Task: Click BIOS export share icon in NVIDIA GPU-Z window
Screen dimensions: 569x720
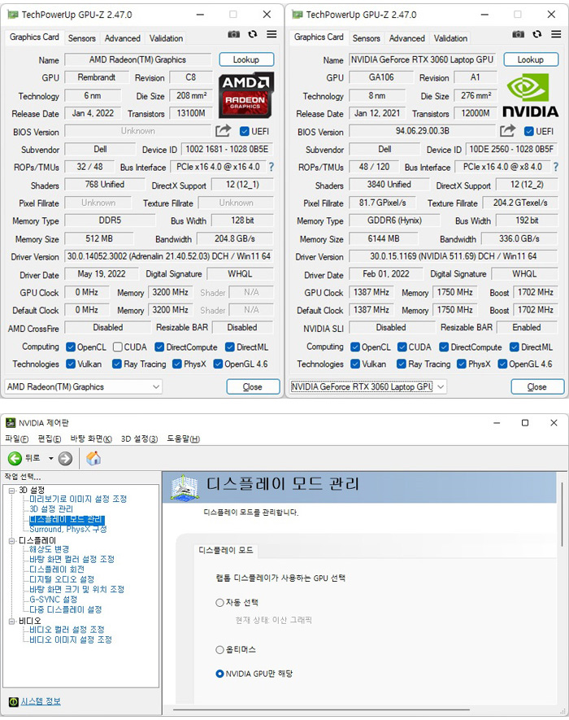Action: tap(508, 131)
